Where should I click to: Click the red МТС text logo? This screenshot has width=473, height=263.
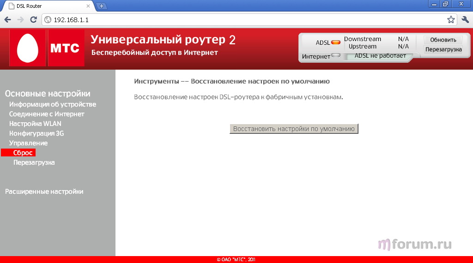(66, 48)
